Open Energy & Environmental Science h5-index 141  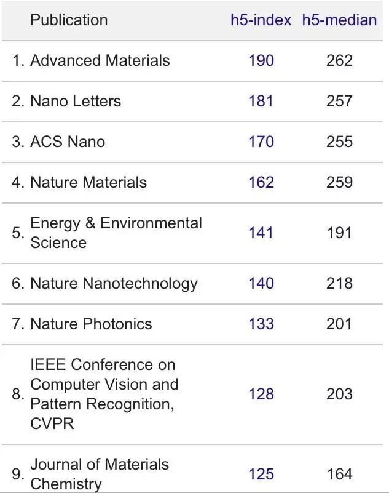tap(261, 233)
